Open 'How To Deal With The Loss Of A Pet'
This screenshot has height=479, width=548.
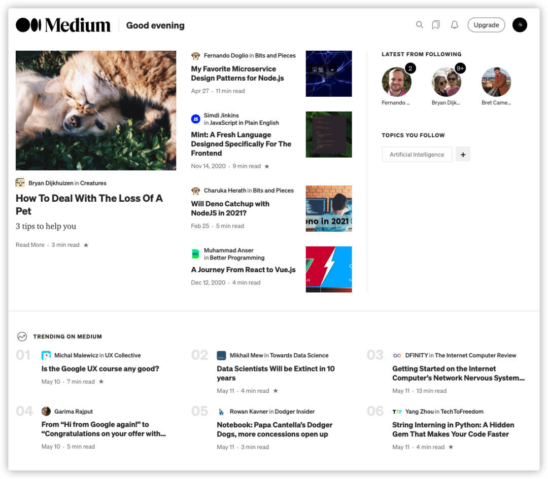89,205
